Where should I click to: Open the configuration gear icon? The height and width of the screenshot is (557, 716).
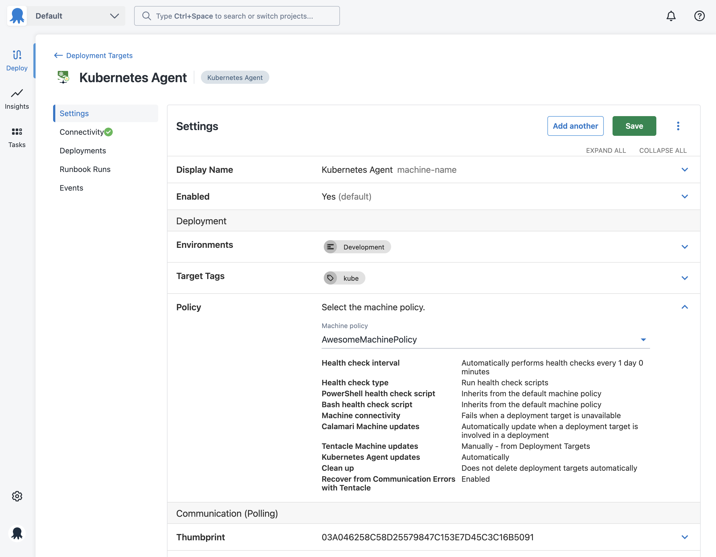point(17,496)
